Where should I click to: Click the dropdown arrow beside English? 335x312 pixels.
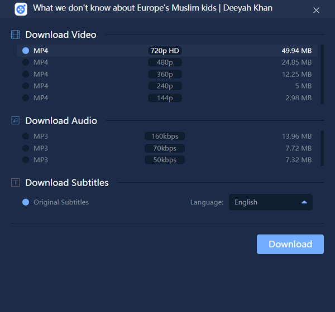(304, 202)
